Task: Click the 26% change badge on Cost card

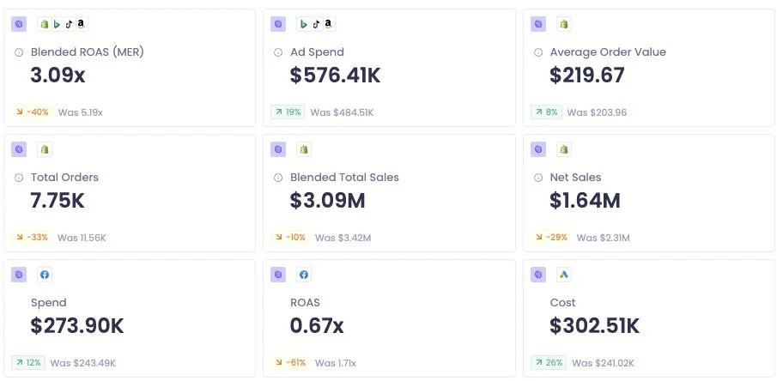Action: [x=549, y=363]
